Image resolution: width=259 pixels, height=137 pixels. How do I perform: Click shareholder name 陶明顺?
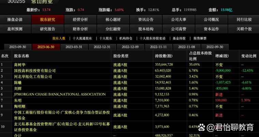19,106
